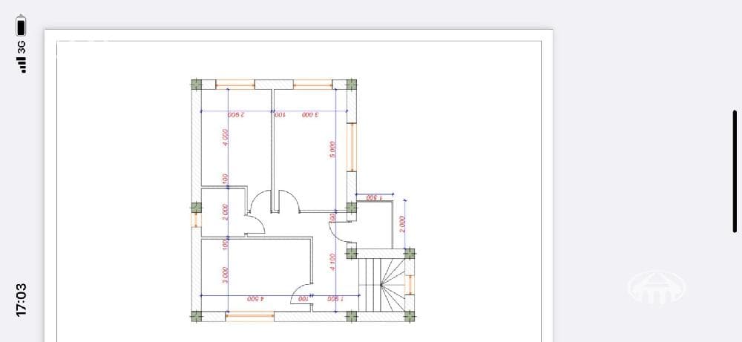Tap the 3G network indicator
This screenshot has width=742, height=342.
[x=22, y=47]
